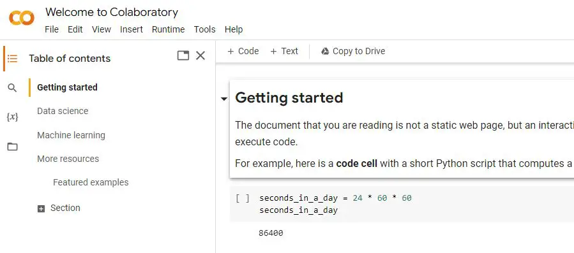Click the notebook title Welcome to Colaboratory
Screen dimensions: 574x253
pyautogui.click(x=112, y=12)
